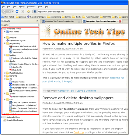Viewport: 129px width, 135px height.
Task: Click the Stop loading X icon
Action: tap(23, 12)
